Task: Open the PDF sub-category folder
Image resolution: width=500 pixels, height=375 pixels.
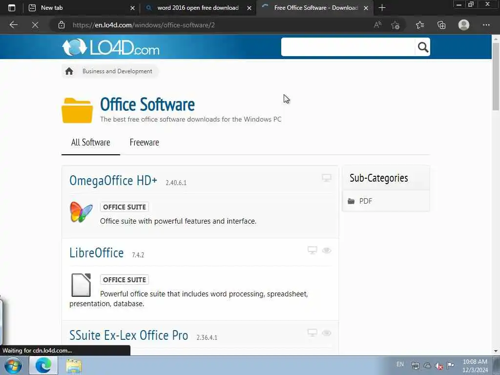Action: (360, 201)
